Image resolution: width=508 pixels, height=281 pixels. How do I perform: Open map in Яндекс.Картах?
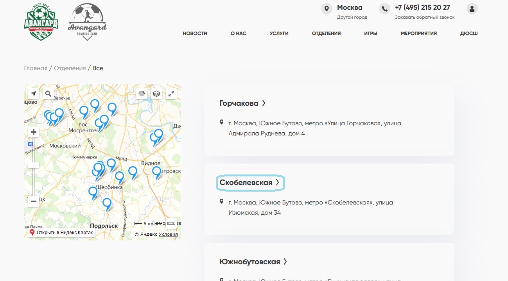[61, 233]
